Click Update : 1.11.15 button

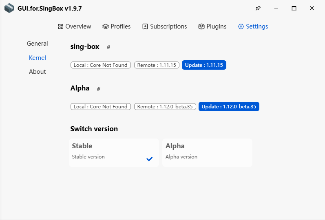204,65
